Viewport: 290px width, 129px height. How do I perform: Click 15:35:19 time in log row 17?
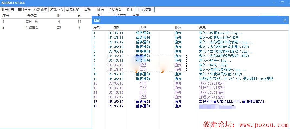tap(116, 106)
